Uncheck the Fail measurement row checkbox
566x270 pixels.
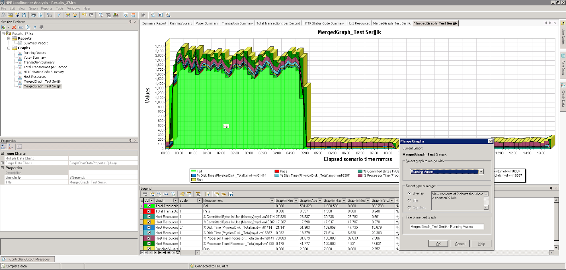(x=149, y=206)
